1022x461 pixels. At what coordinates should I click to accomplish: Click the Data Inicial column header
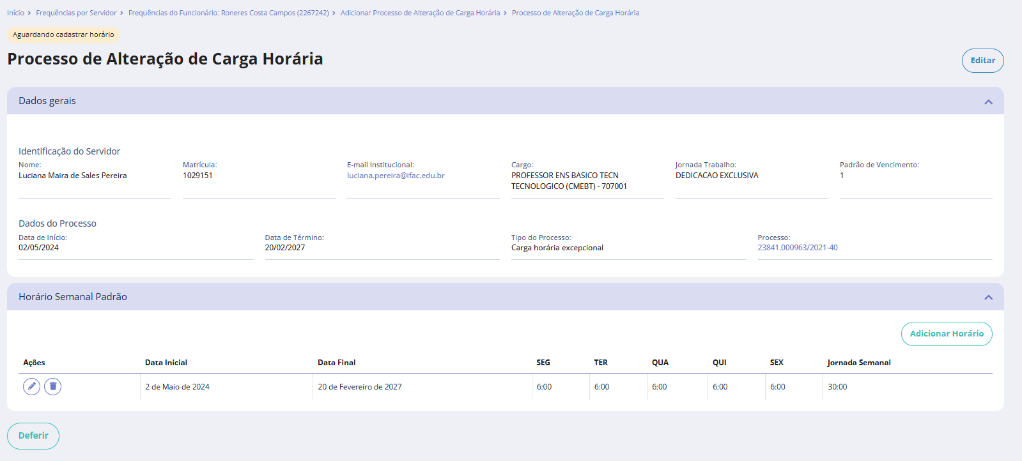166,363
